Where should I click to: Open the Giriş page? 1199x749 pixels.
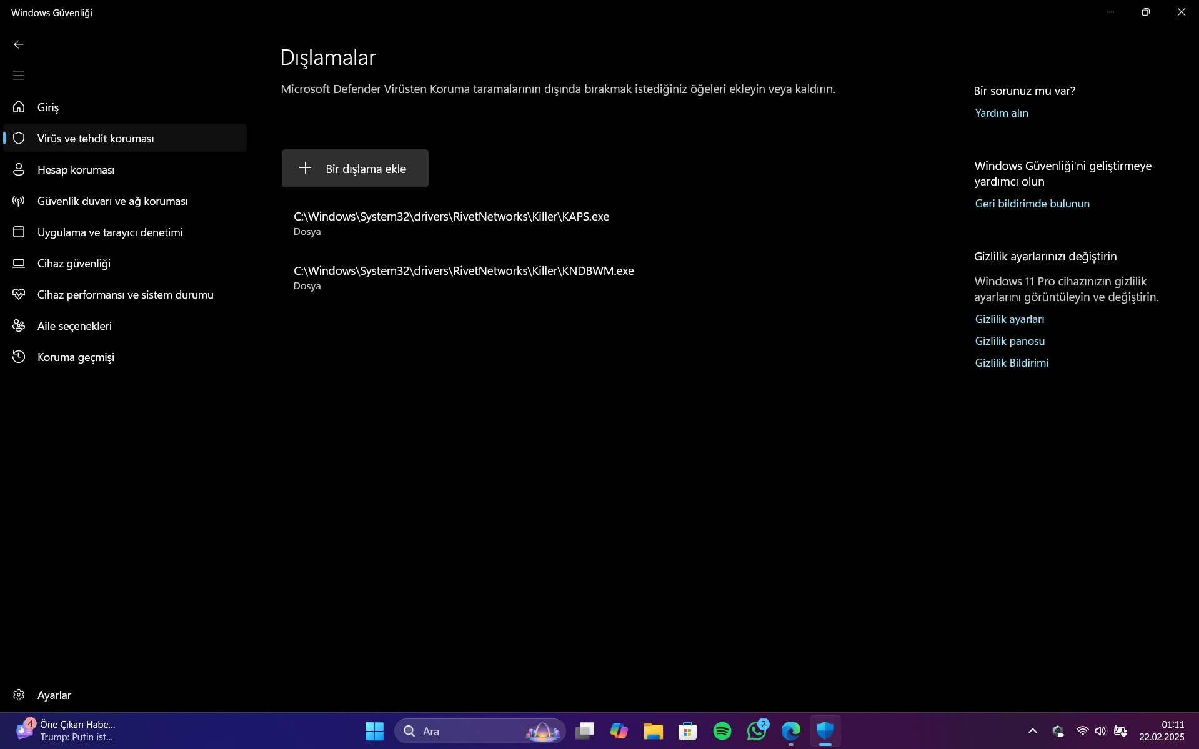[x=125, y=107]
